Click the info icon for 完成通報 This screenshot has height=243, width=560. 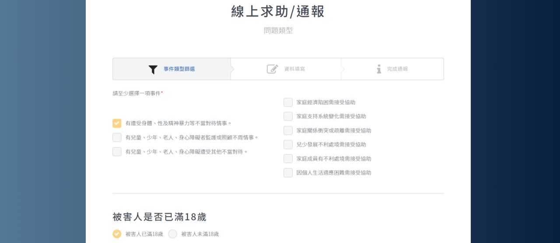pos(379,69)
